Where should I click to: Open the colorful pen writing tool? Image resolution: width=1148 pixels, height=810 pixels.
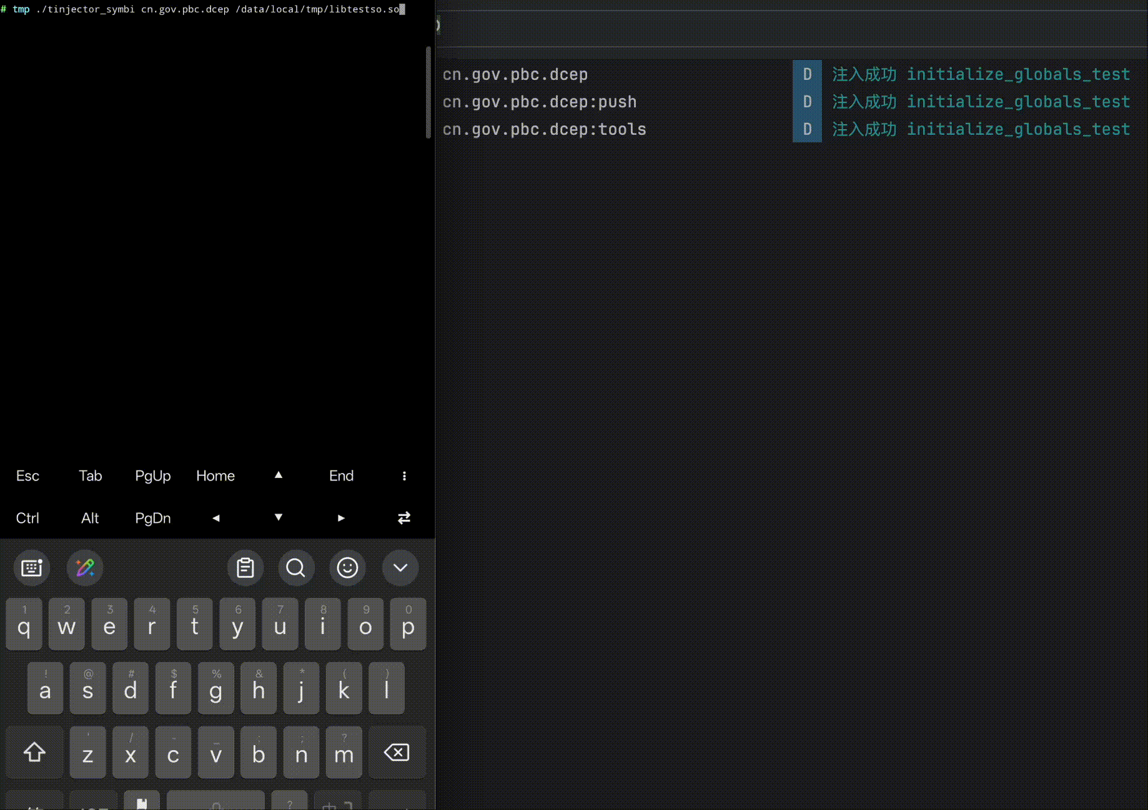click(85, 568)
